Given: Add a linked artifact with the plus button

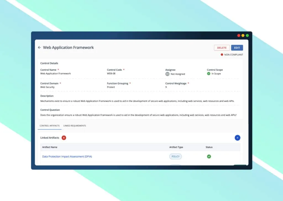Looking at the screenshot, I should [x=237, y=138].
